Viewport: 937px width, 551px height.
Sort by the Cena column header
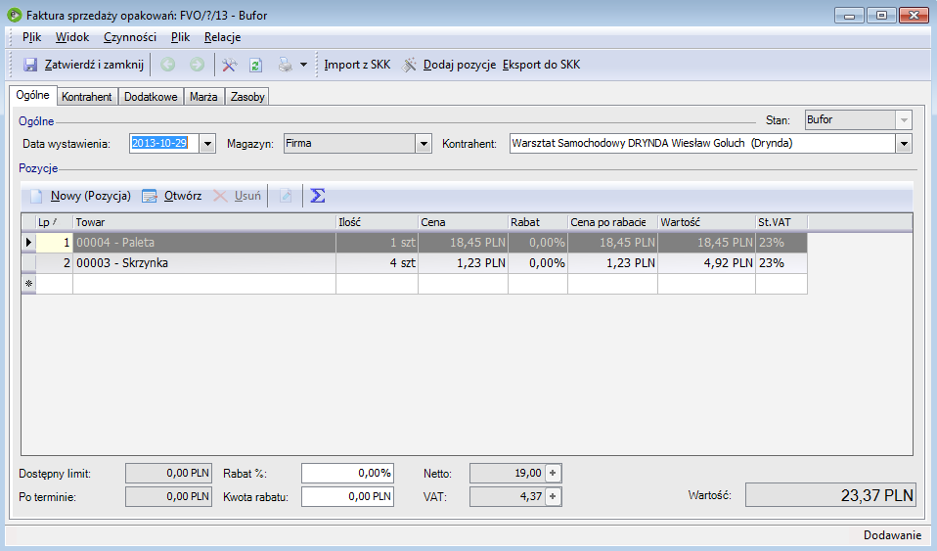click(x=464, y=222)
